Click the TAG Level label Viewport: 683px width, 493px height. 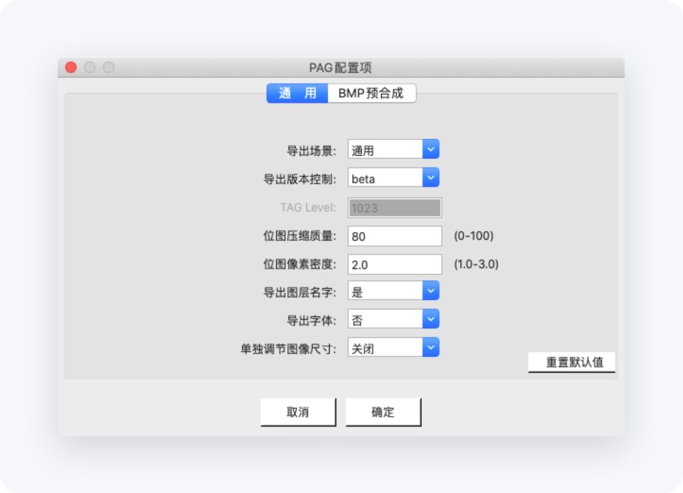[x=308, y=207]
